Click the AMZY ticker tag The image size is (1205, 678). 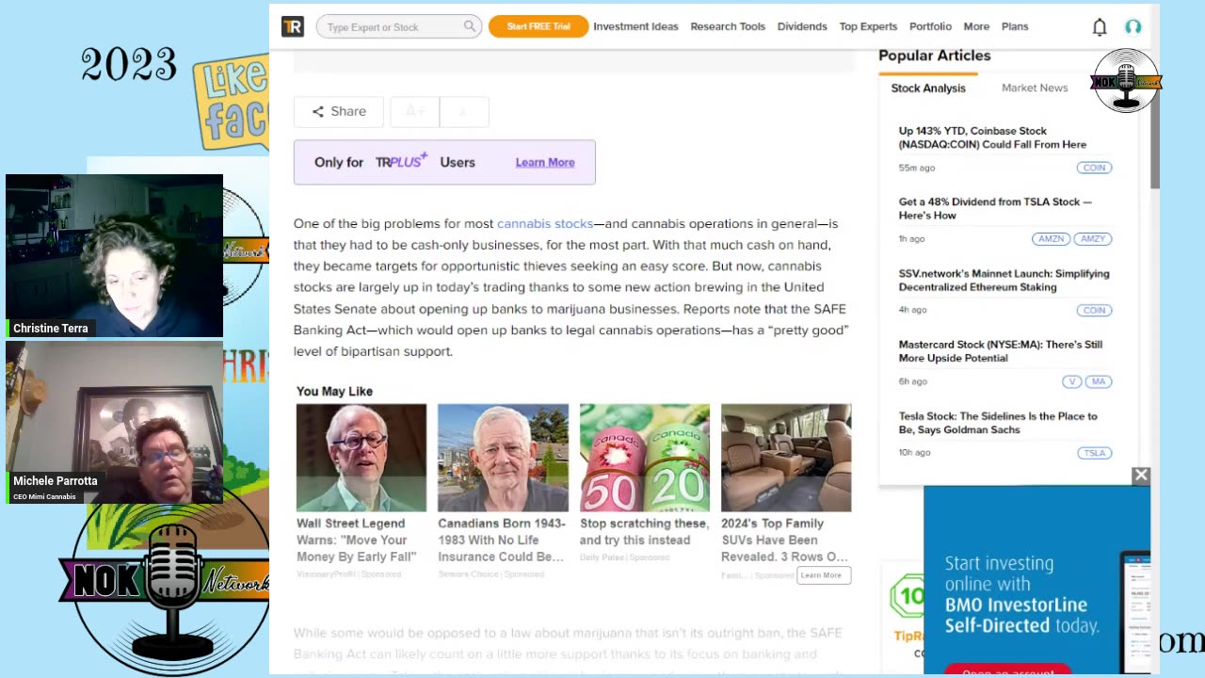[x=1093, y=239]
